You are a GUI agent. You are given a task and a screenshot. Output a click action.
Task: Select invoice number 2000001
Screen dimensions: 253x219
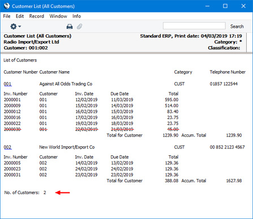coord(12,100)
